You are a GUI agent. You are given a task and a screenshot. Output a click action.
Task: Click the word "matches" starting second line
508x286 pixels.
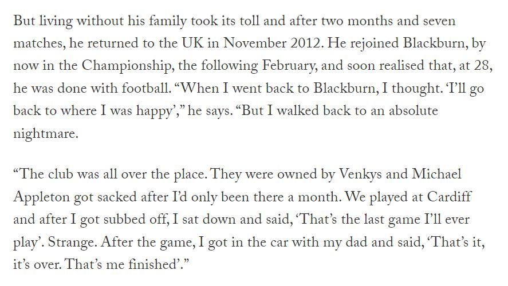pyautogui.click(x=38, y=43)
